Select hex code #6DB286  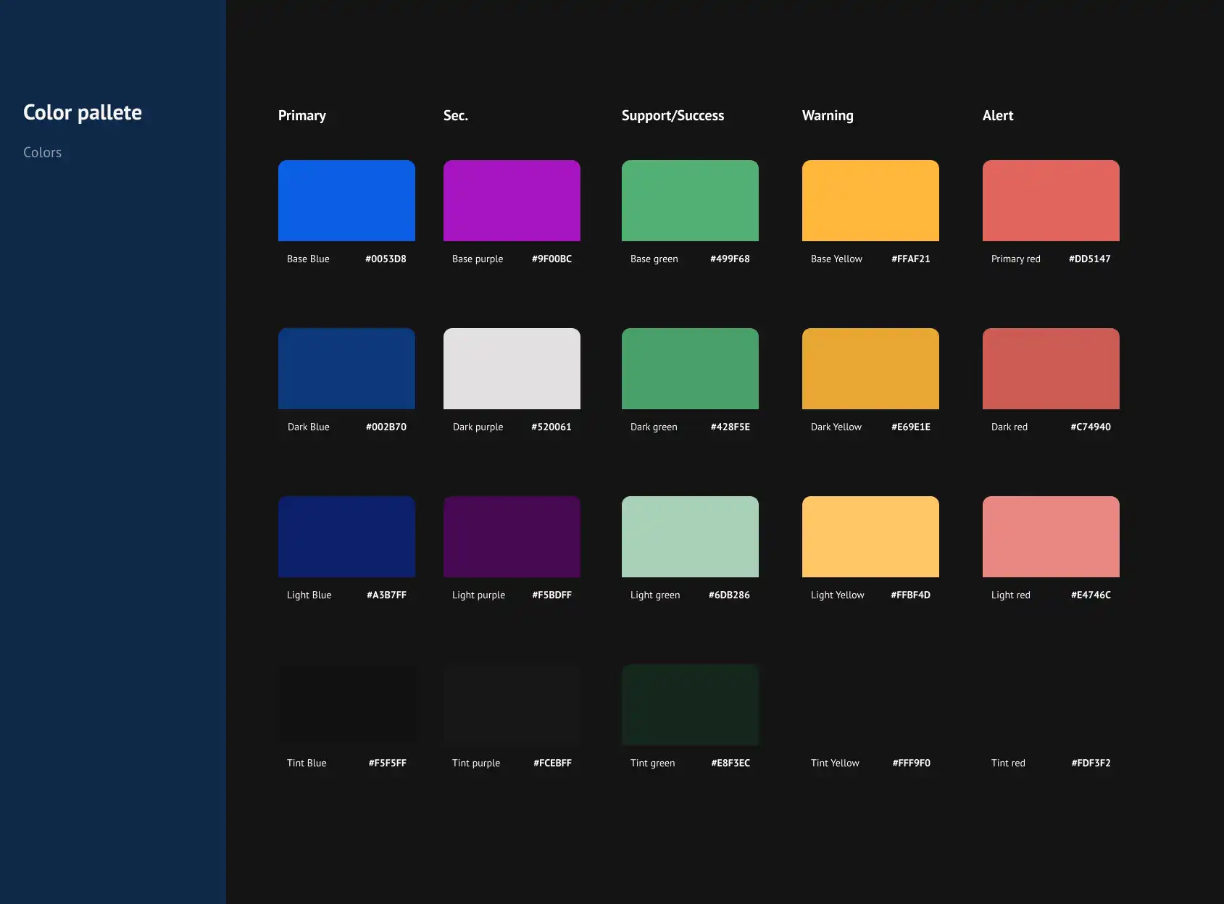[x=729, y=595]
